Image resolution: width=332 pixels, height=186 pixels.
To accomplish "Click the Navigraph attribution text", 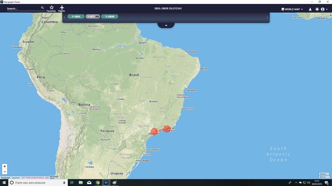I will [x=6, y=178].
